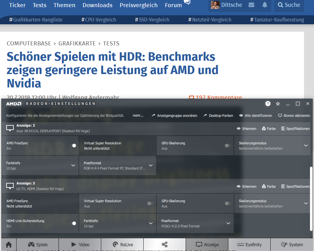
Task: Open 197 Kommentare link
Action: pyautogui.click(x=216, y=97)
